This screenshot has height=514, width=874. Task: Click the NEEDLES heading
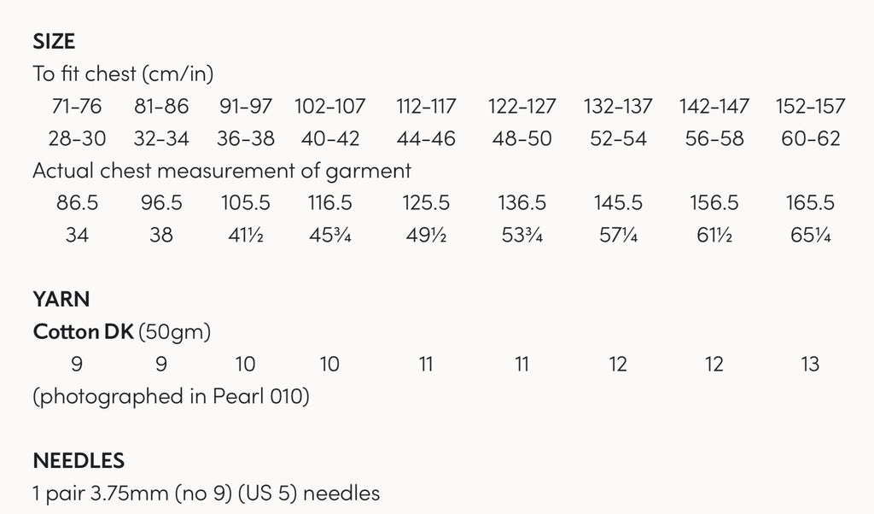pyautogui.click(x=79, y=461)
